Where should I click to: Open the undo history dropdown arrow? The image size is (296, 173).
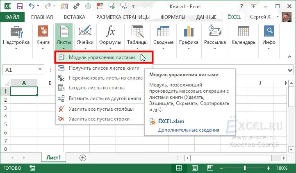point(38,6)
